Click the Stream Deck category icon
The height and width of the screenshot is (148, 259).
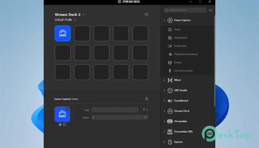click(170, 111)
